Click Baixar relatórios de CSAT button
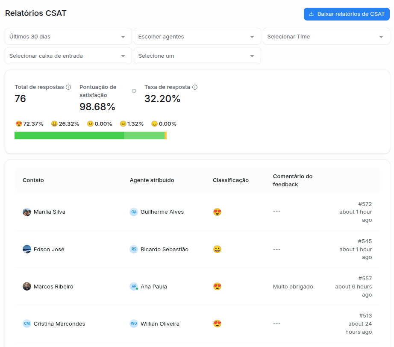 pos(347,14)
